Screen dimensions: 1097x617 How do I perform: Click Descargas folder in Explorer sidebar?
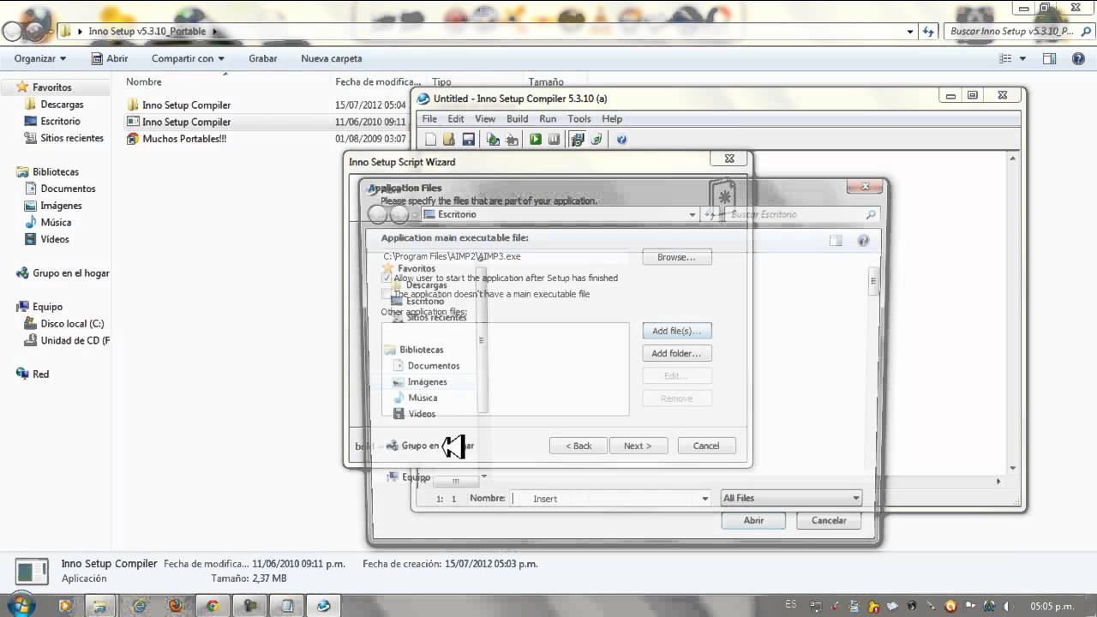[x=62, y=105]
